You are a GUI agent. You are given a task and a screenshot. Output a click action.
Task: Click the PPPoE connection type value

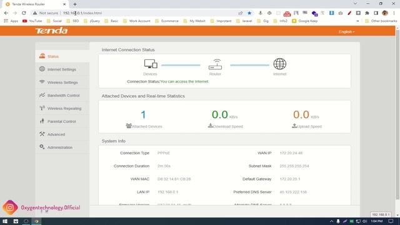point(164,153)
